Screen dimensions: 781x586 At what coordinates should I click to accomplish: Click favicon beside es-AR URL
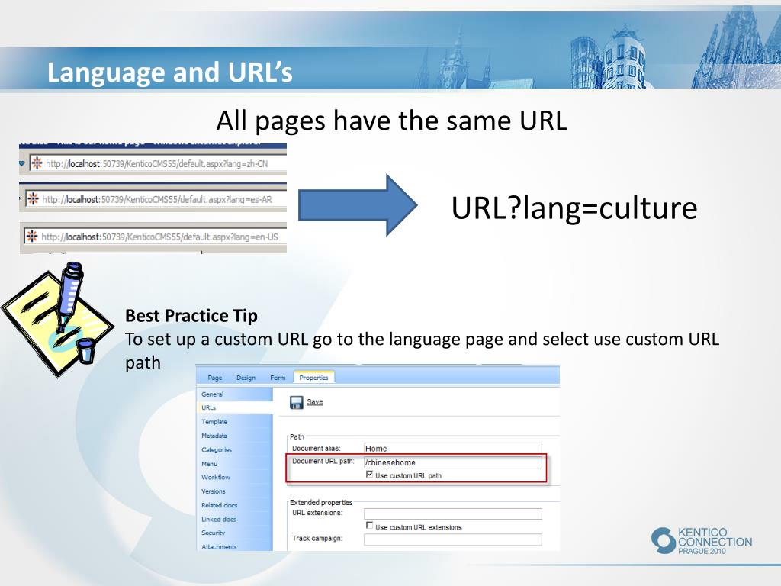[33, 199]
